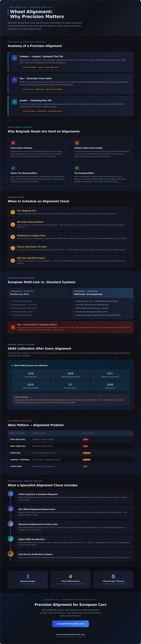Image resolution: width=141 pixels, height=644 pixels.
Task: Click step 4 Digital ADAS Recalibration marker
Action: coord(10,539)
